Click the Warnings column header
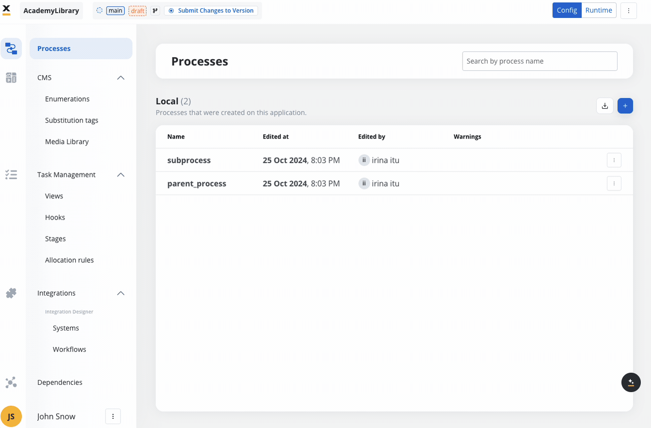Viewport: 651px width, 428px height. (467, 137)
